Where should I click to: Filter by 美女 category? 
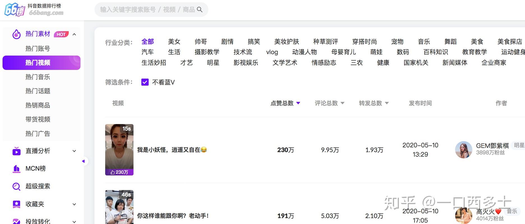point(174,42)
